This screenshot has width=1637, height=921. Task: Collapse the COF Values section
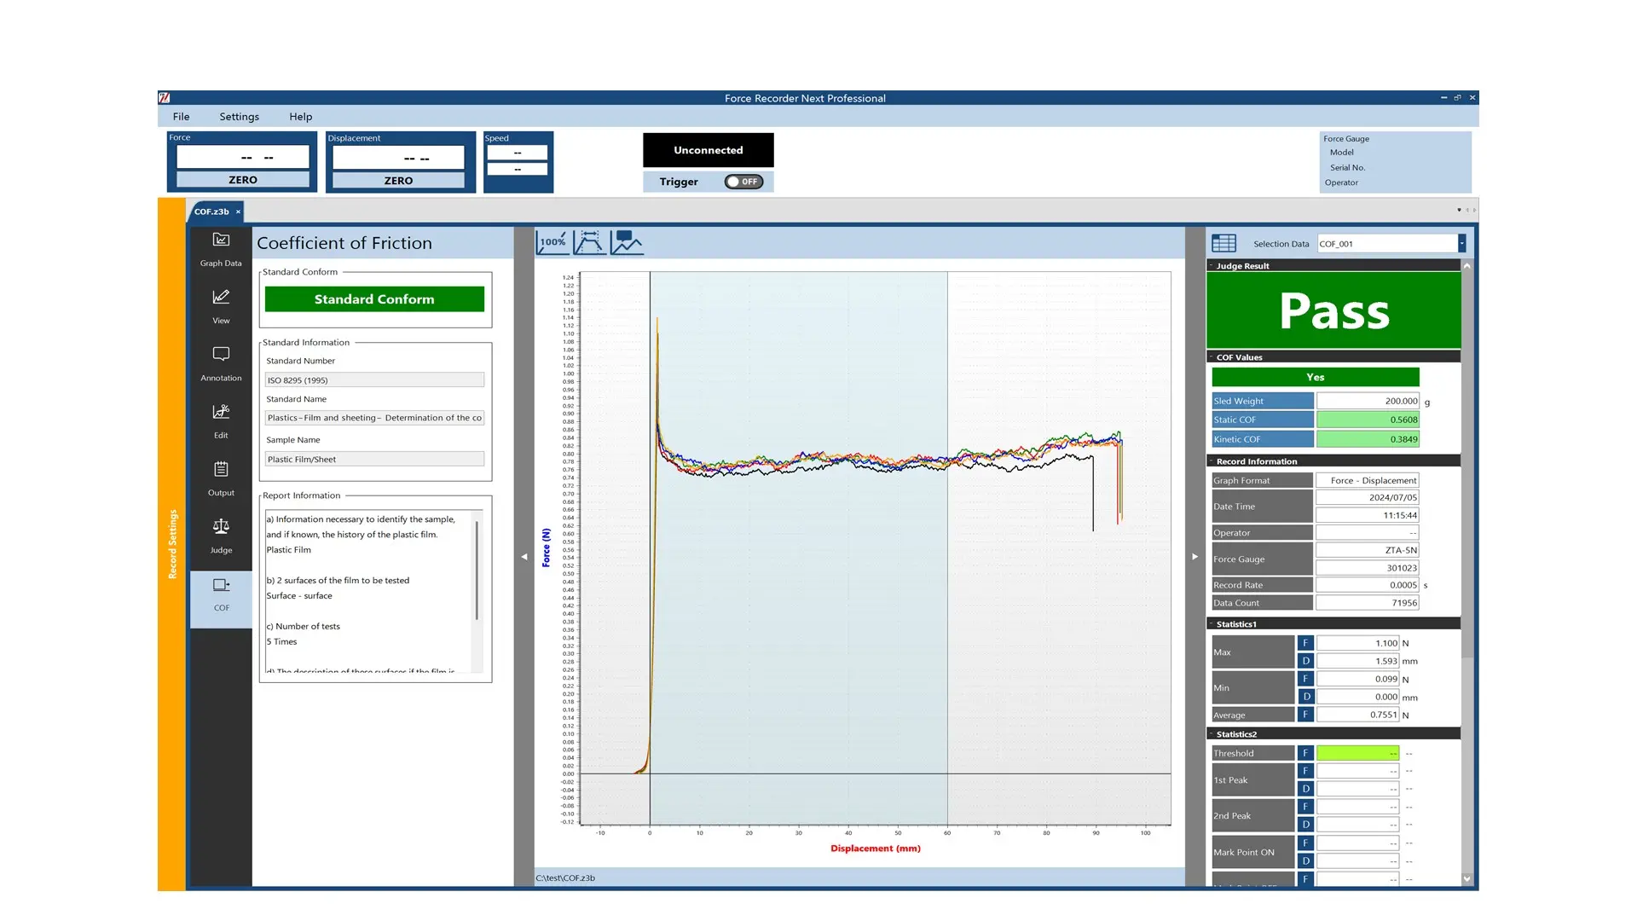pyautogui.click(x=1211, y=357)
